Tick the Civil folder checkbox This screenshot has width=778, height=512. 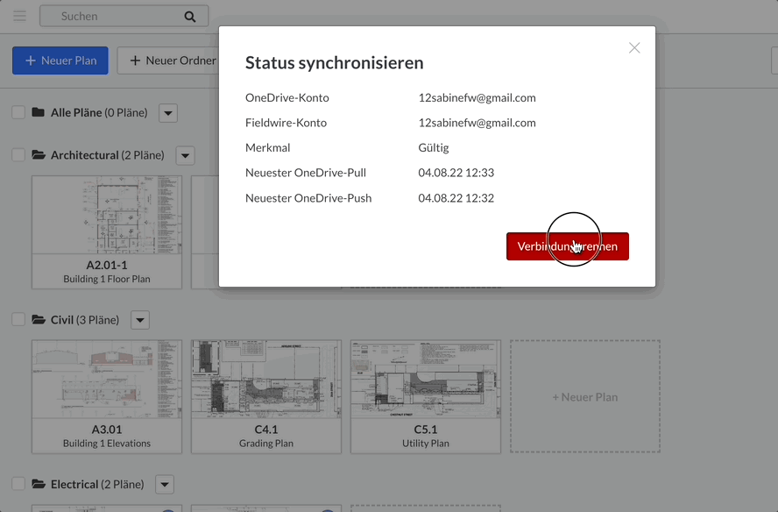pos(18,319)
